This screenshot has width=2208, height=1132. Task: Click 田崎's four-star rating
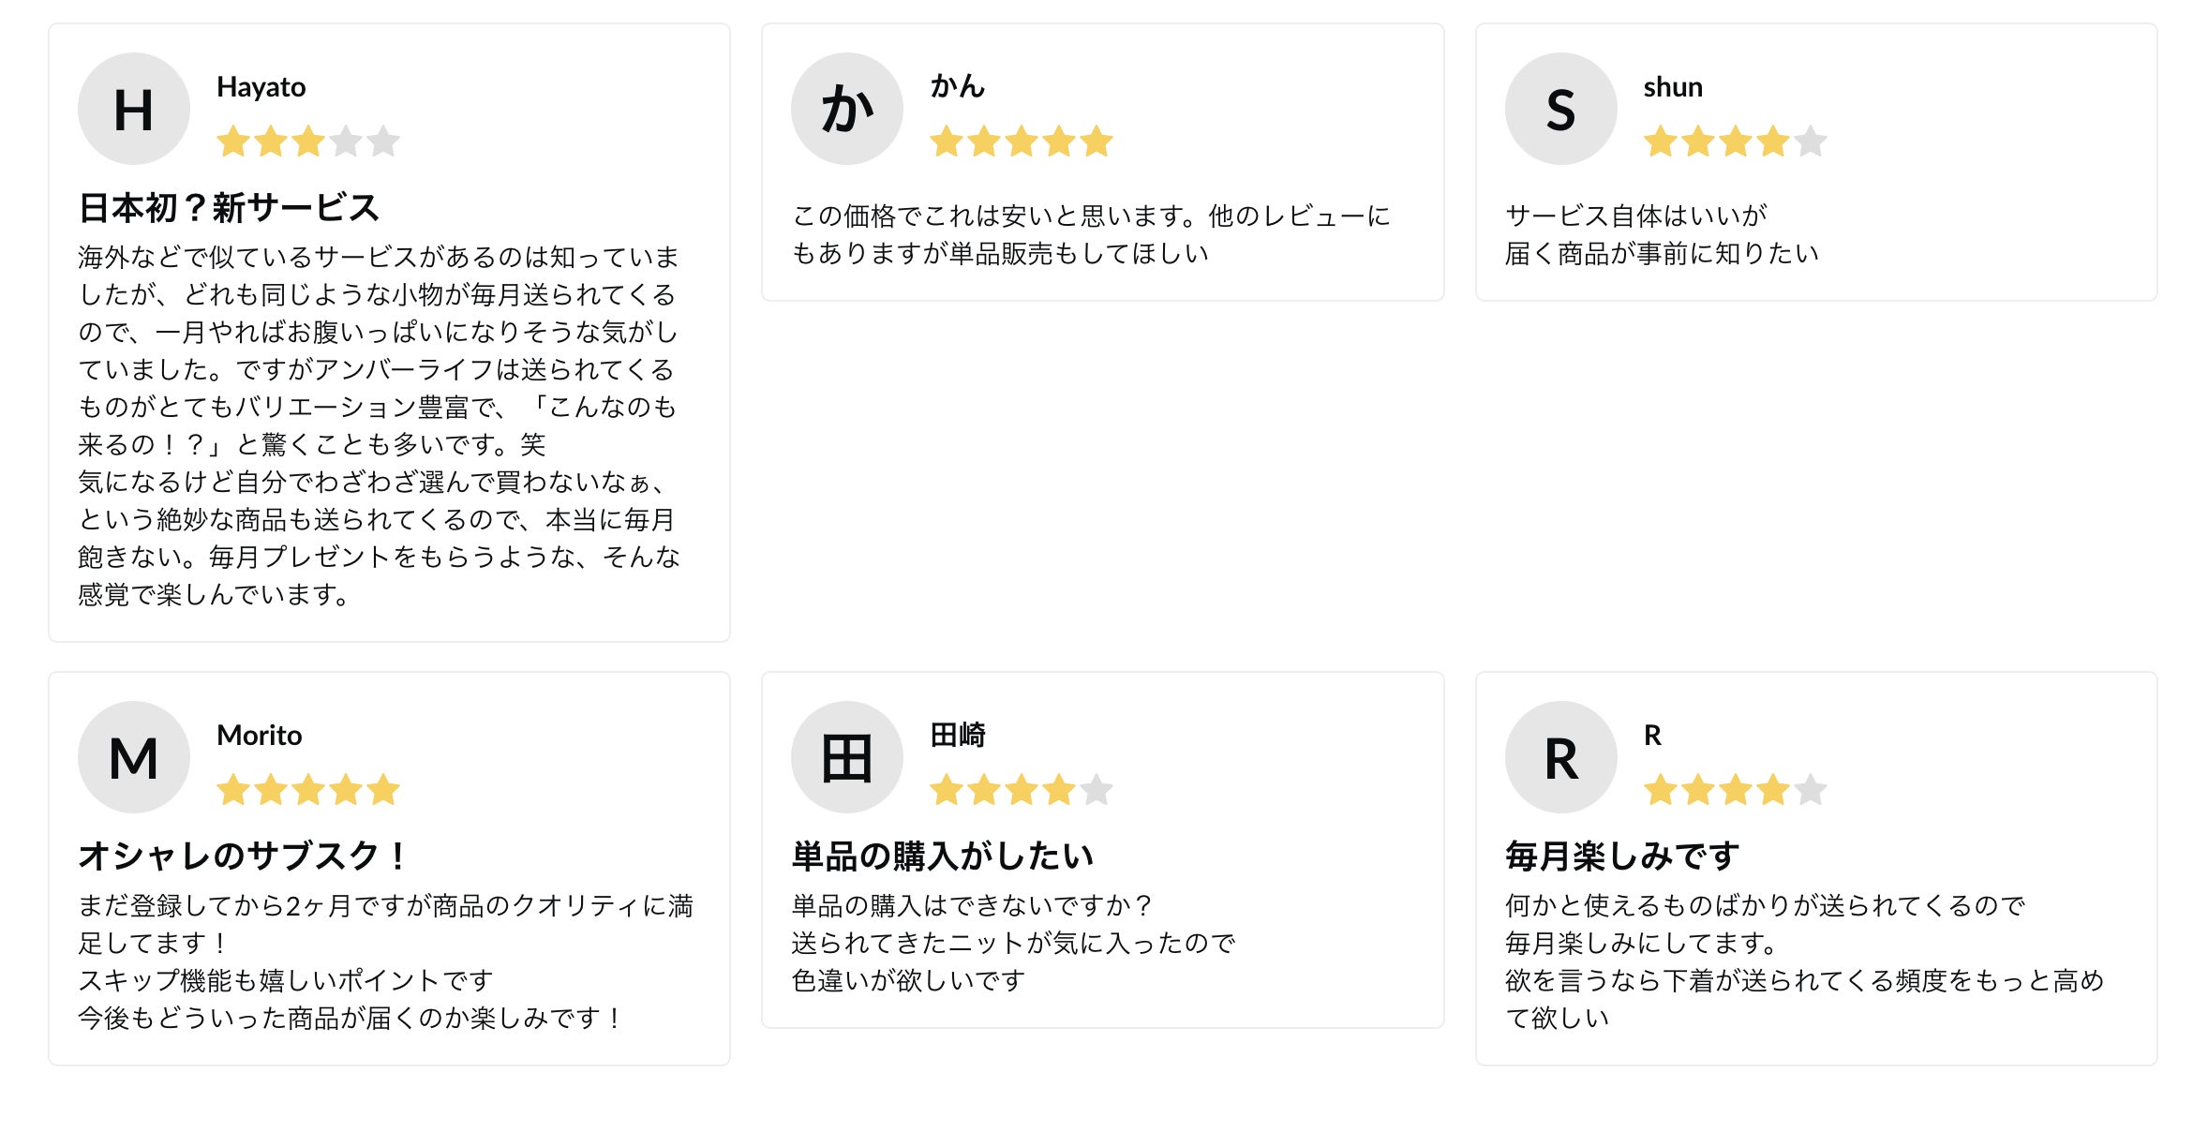pyautogui.click(x=1021, y=790)
